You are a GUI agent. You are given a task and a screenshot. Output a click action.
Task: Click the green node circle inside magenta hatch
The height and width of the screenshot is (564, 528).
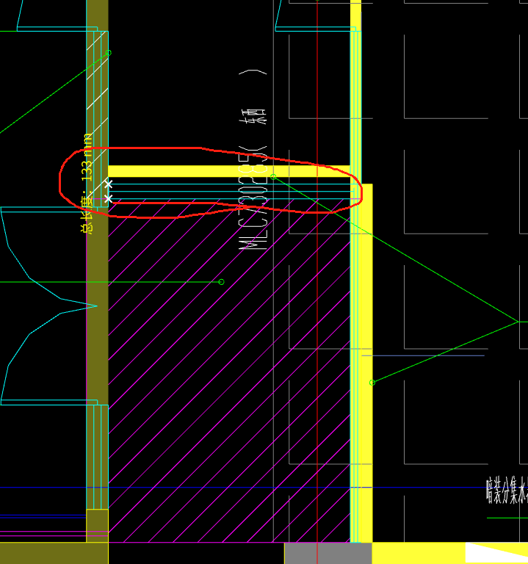(x=221, y=282)
